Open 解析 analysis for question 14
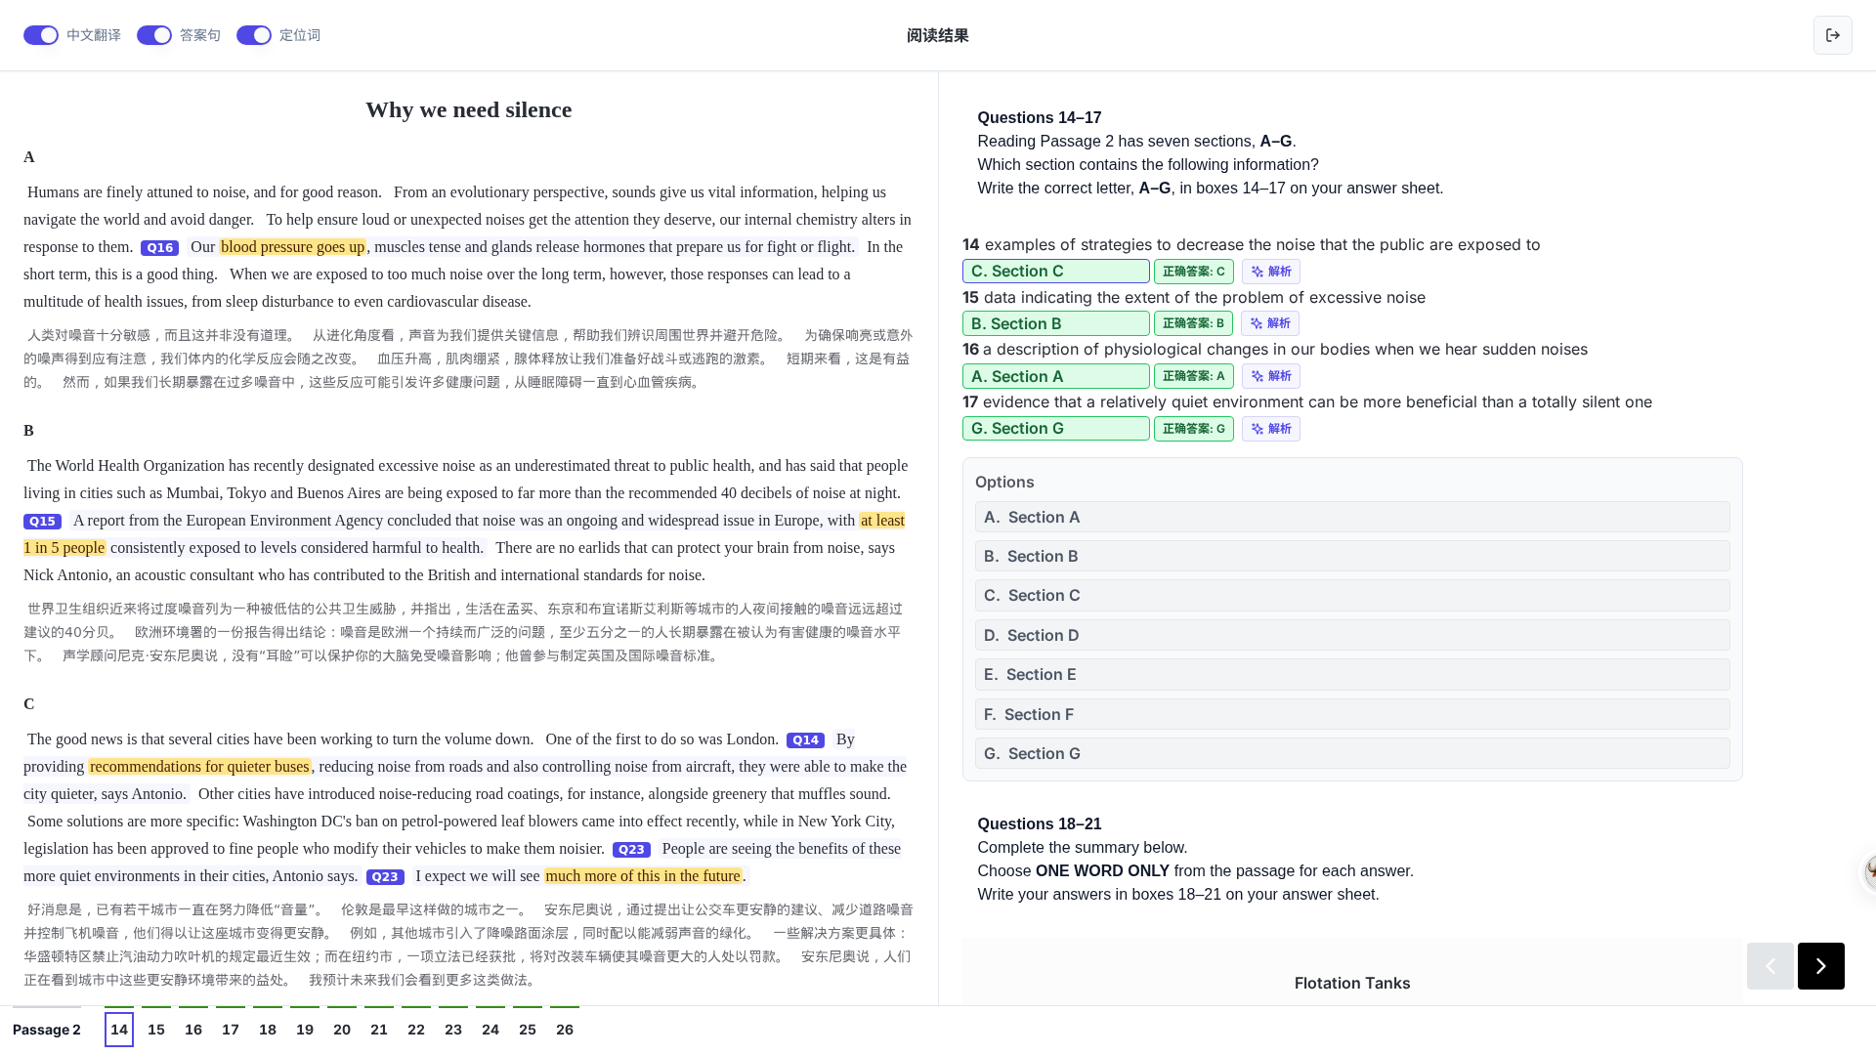Screen dimensions: 1876x1055 pos(1270,272)
